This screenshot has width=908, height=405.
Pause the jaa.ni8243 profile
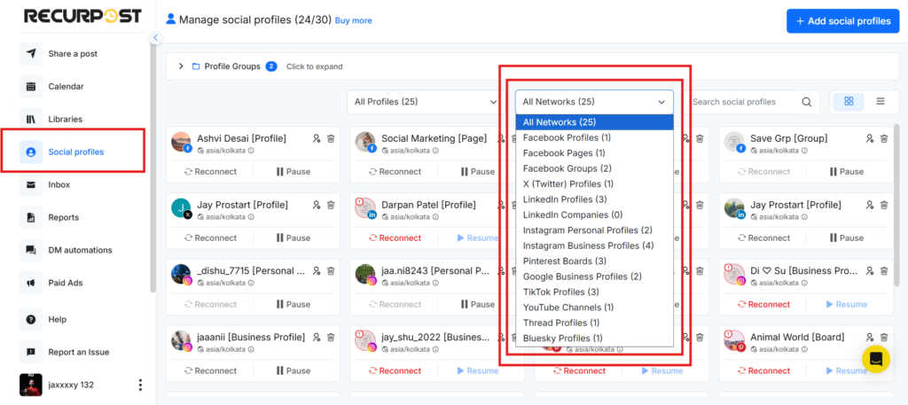(478, 304)
